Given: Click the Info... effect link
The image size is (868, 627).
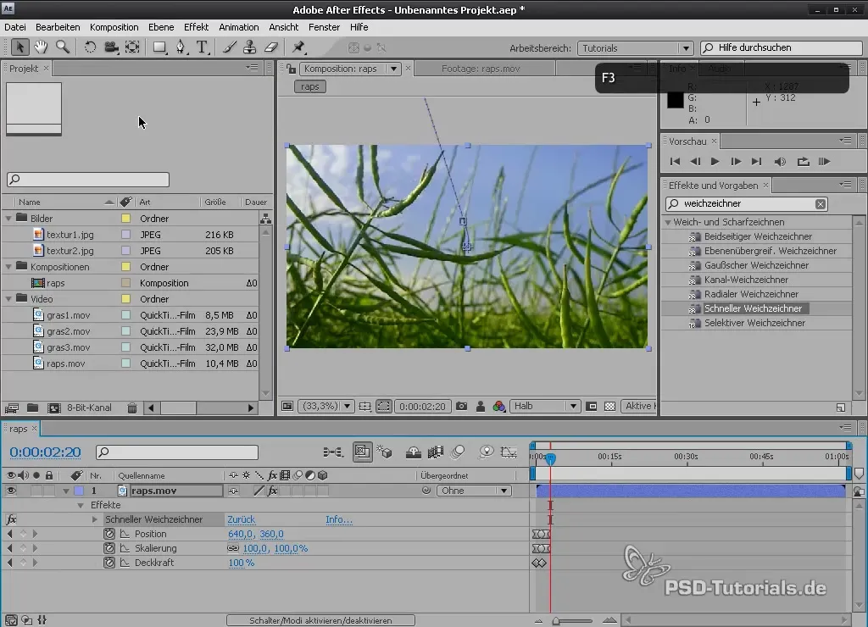Looking at the screenshot, I should (339, 519).
